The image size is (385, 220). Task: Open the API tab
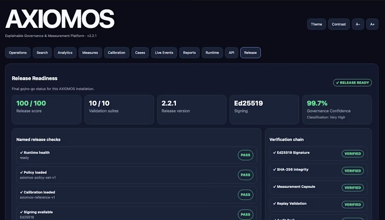232,53
